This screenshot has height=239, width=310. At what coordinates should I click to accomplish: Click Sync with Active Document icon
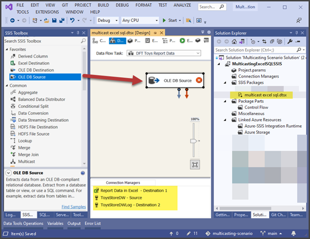point(264,42)
